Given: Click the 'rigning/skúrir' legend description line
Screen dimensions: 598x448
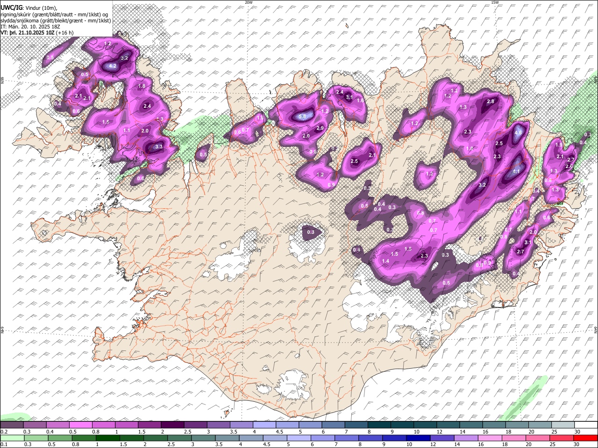Looking at the screenshot, I should tap(55, 14).
